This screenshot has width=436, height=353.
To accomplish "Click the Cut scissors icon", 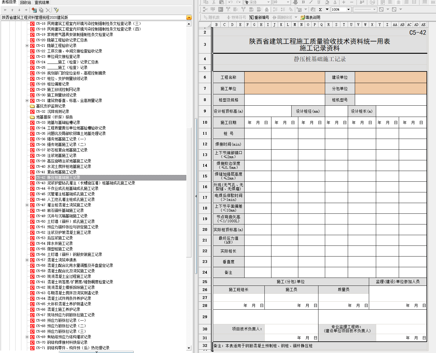I will pos(214,2).
